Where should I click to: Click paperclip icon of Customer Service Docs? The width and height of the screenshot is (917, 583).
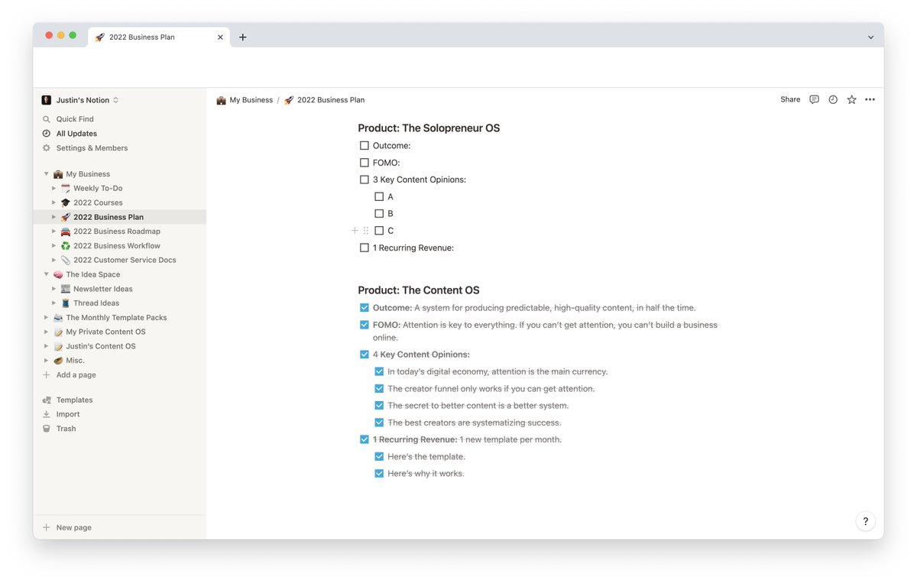66,260
